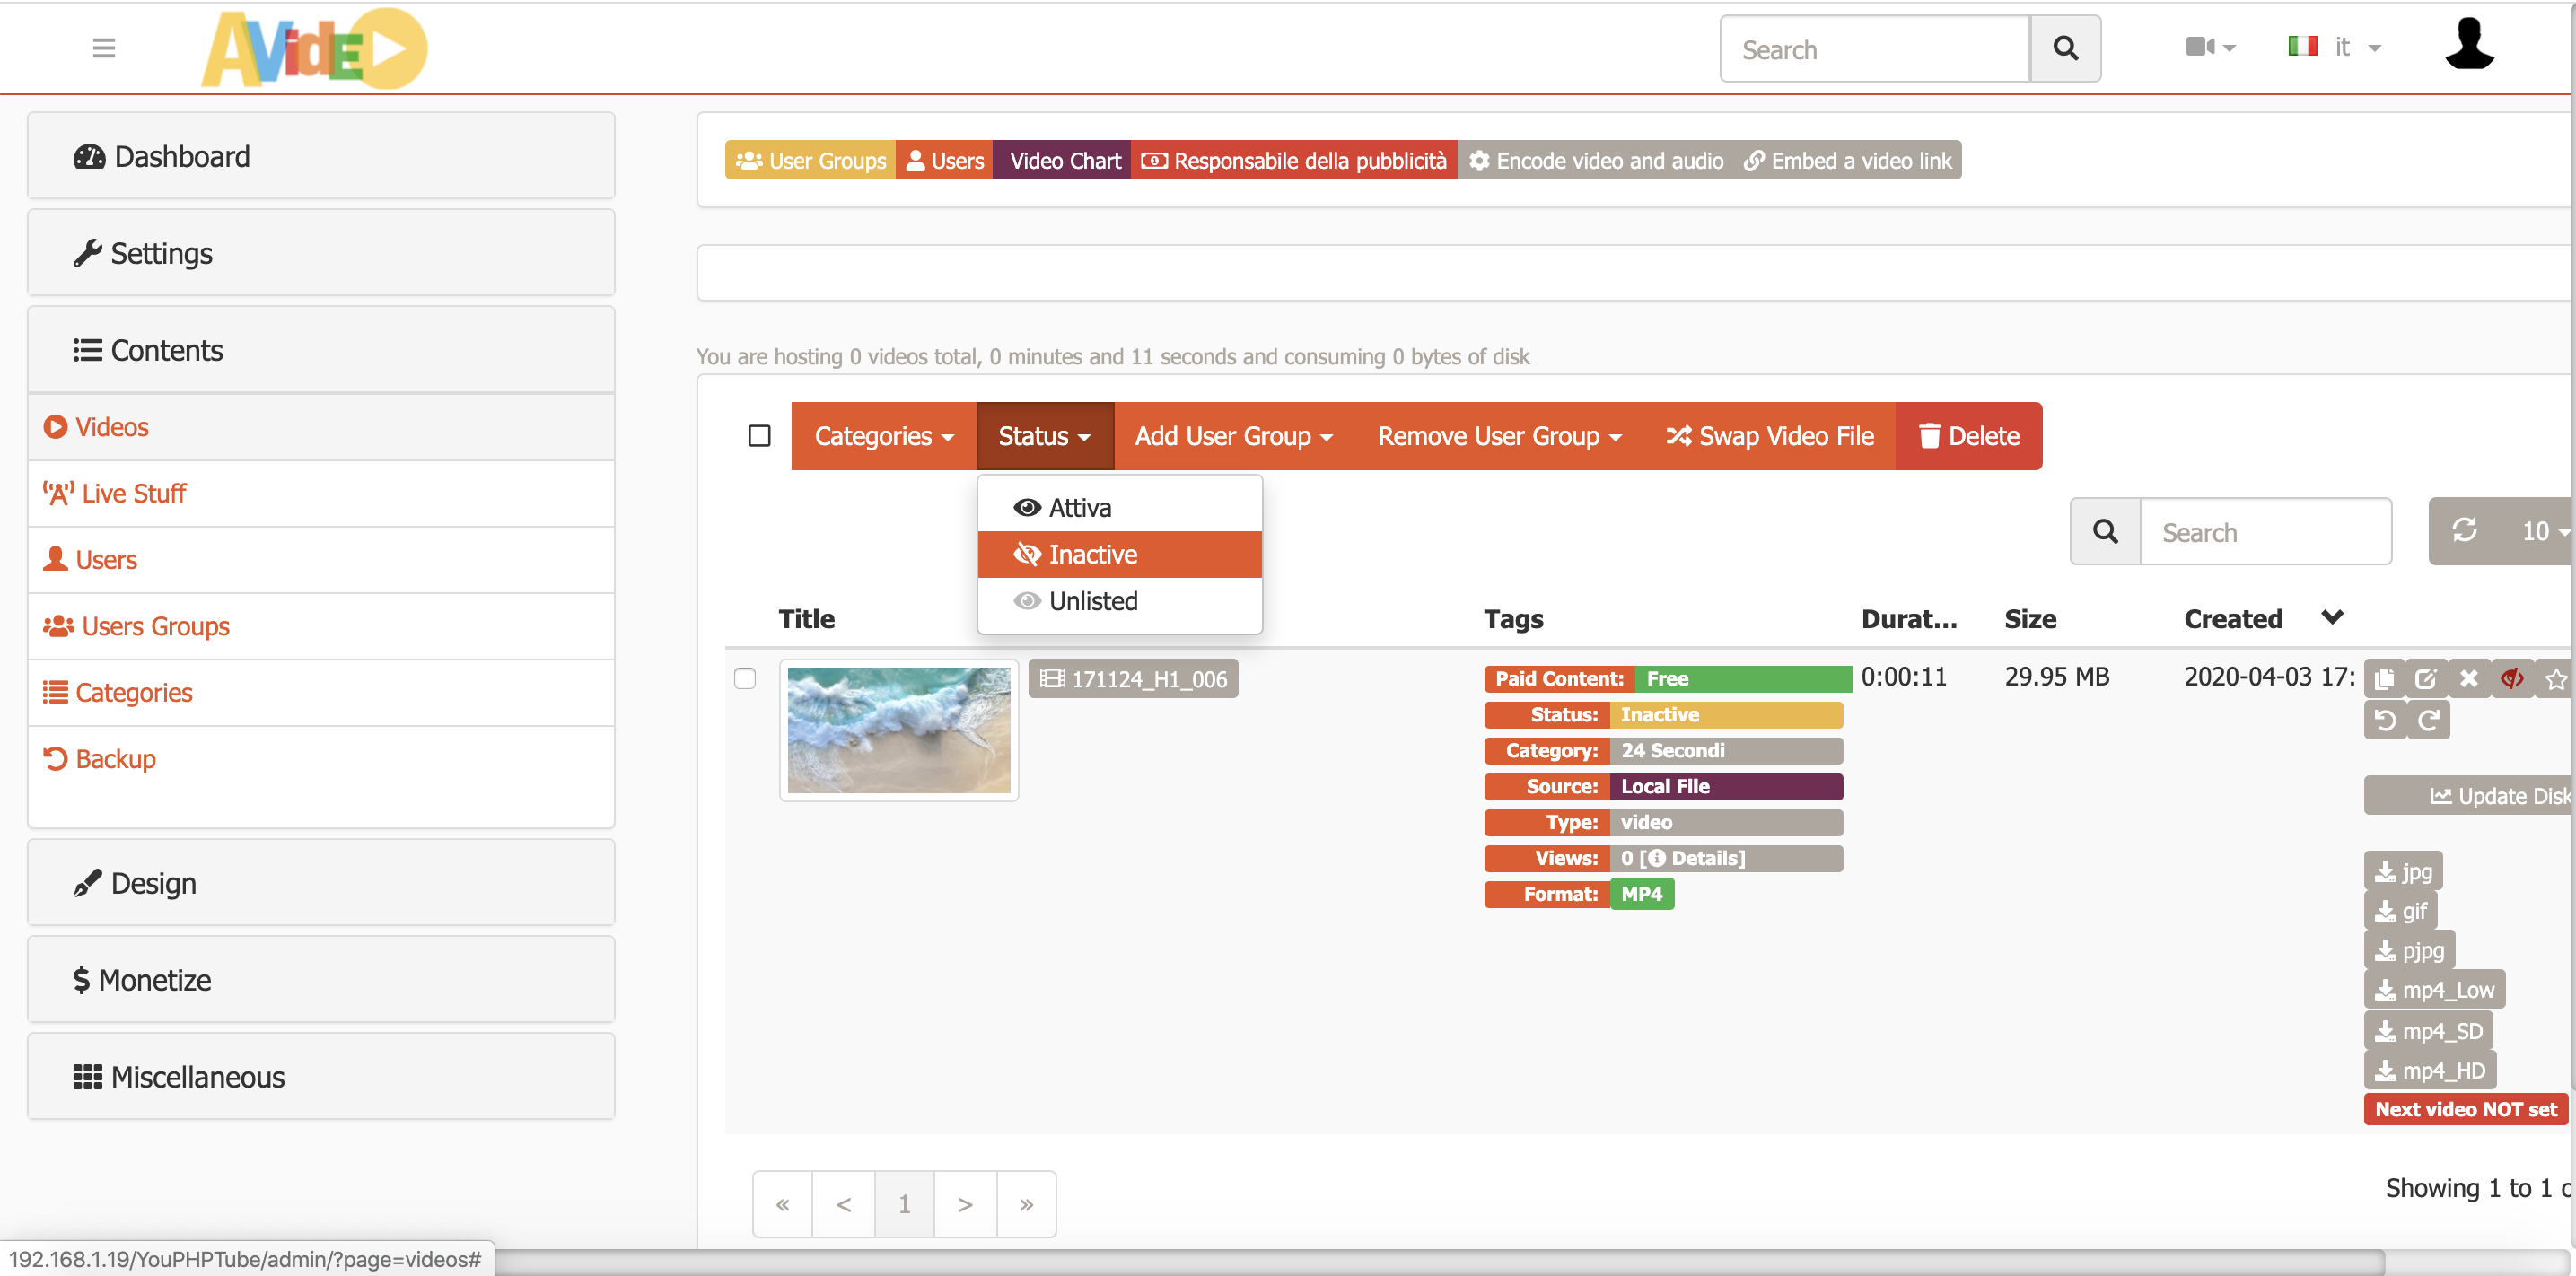2576x1276 pixels.
Task: Open the Dashboard sidebar panel
Action: 321,156
